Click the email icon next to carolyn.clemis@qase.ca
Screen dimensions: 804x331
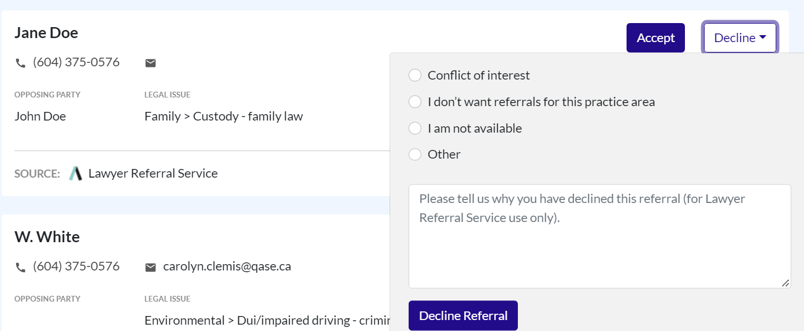click(150, 267)
